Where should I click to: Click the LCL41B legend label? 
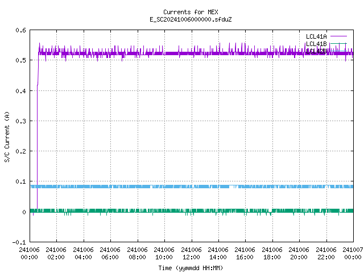(316, 44)
